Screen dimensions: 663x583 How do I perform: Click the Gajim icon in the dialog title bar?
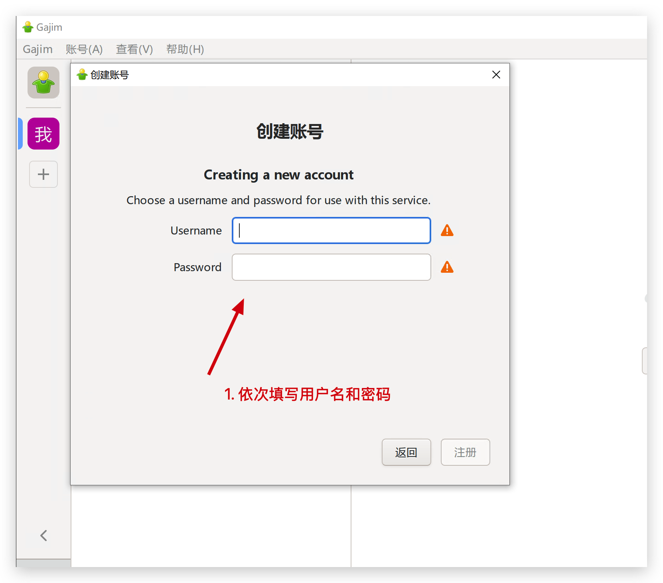(82, 75)
